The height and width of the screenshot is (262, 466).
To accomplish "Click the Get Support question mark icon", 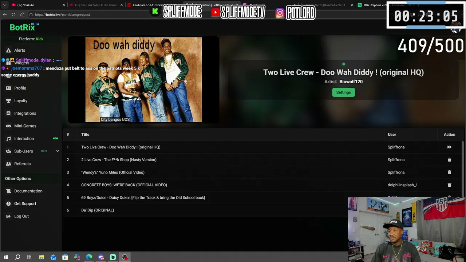I will 8,204.
